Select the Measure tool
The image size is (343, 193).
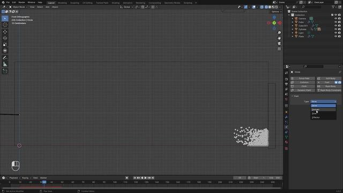click(x=5, y=64)
